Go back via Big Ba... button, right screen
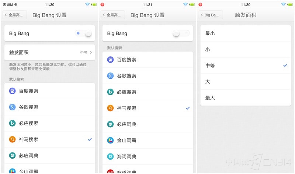This screenshot has width=295, height=174. click(211, 15)
